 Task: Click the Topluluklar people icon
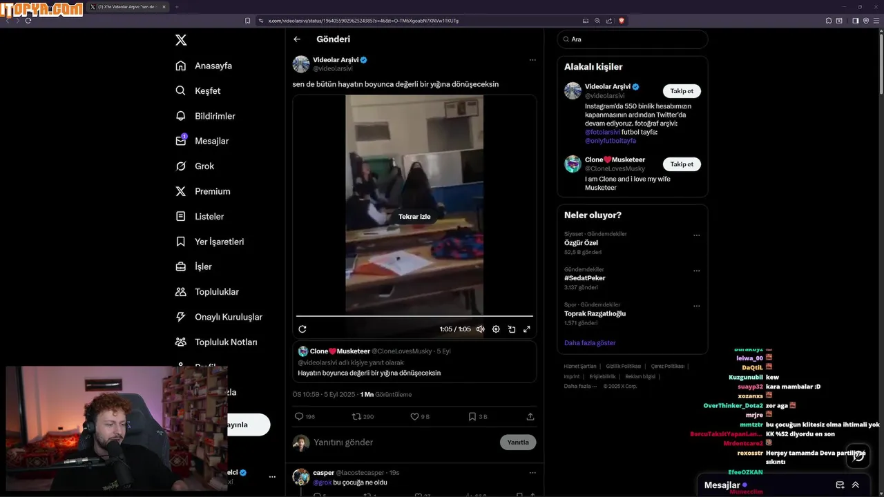[x=181, y=292]
